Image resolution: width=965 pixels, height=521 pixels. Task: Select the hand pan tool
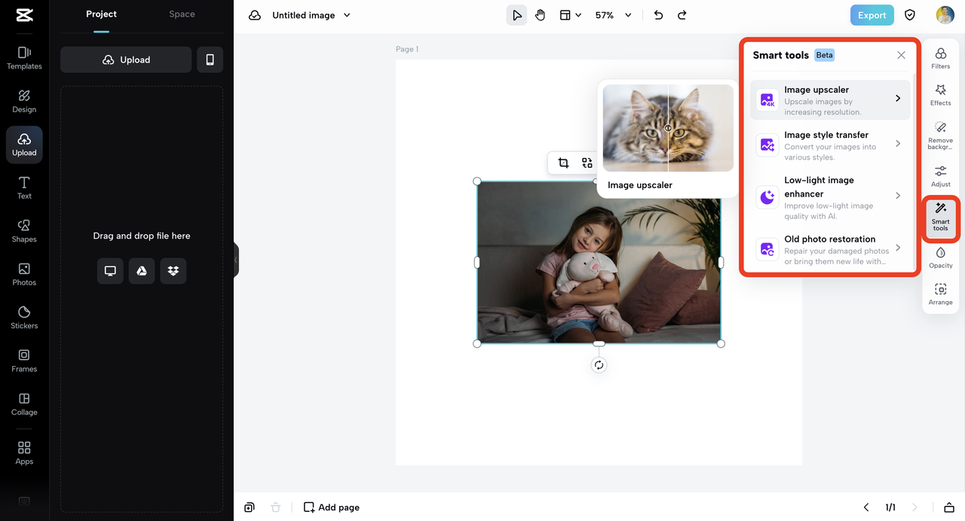click(541, 15)
